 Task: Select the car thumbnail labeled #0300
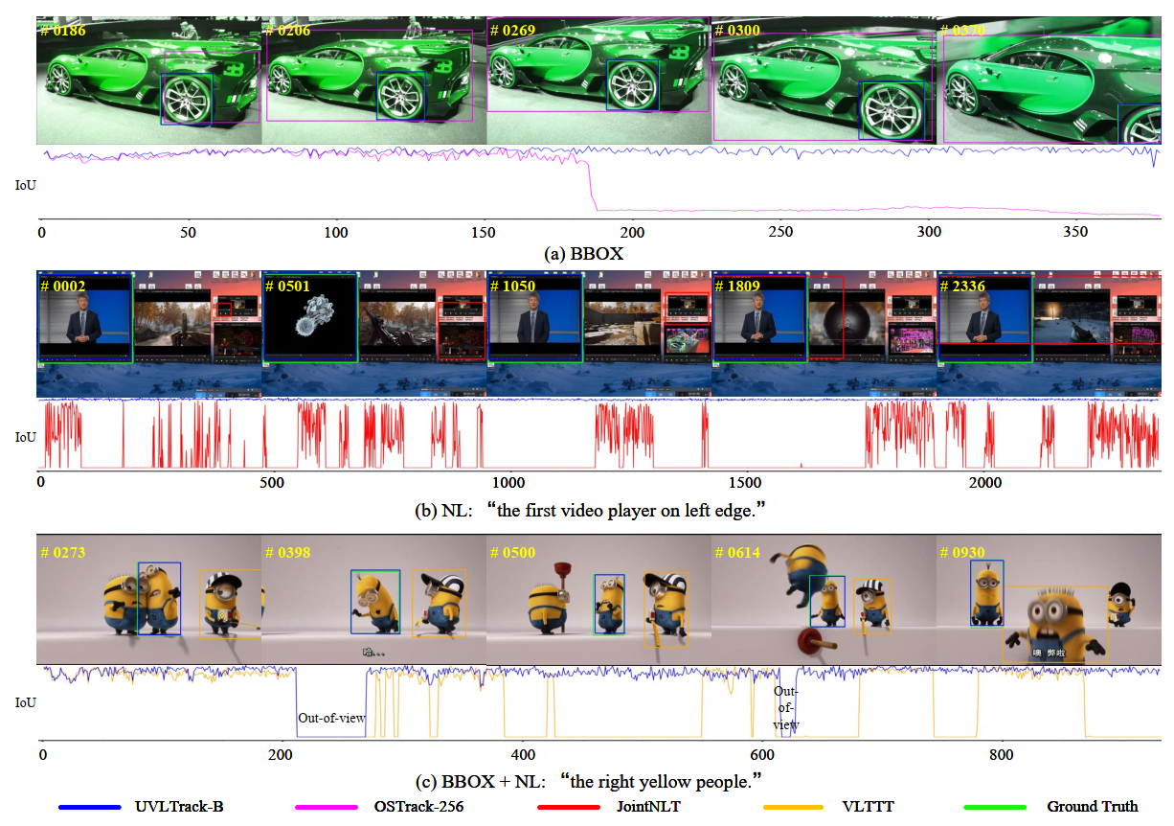pyautogui.click(x=824, y=81)
